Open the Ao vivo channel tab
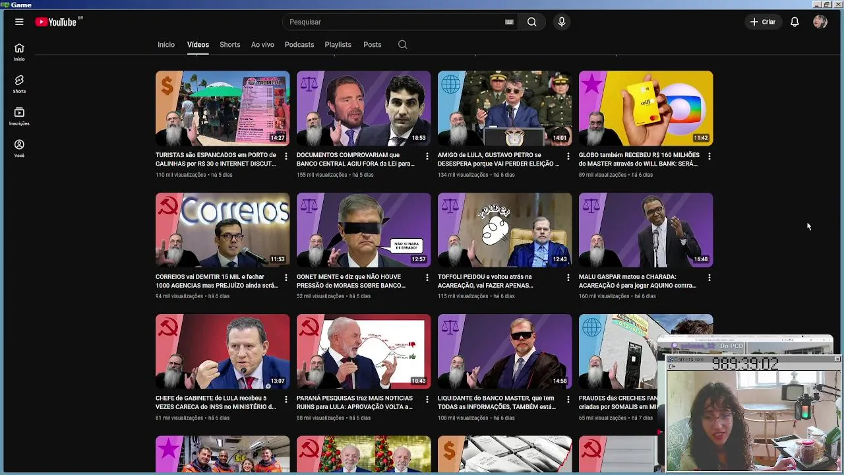This screenshot has width=844, height=475. (262, 45)
